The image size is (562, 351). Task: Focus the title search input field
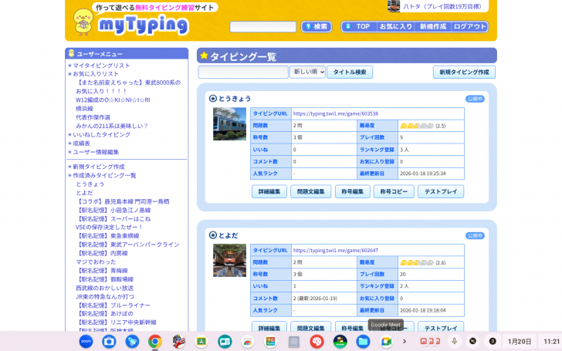[242, 72]
